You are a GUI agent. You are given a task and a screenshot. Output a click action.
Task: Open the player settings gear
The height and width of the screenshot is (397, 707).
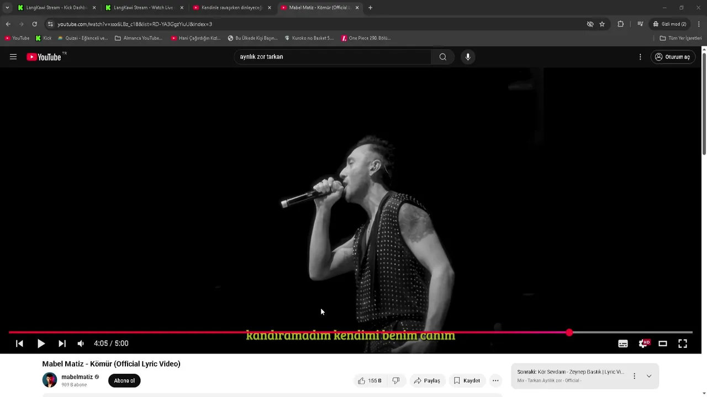643,344
